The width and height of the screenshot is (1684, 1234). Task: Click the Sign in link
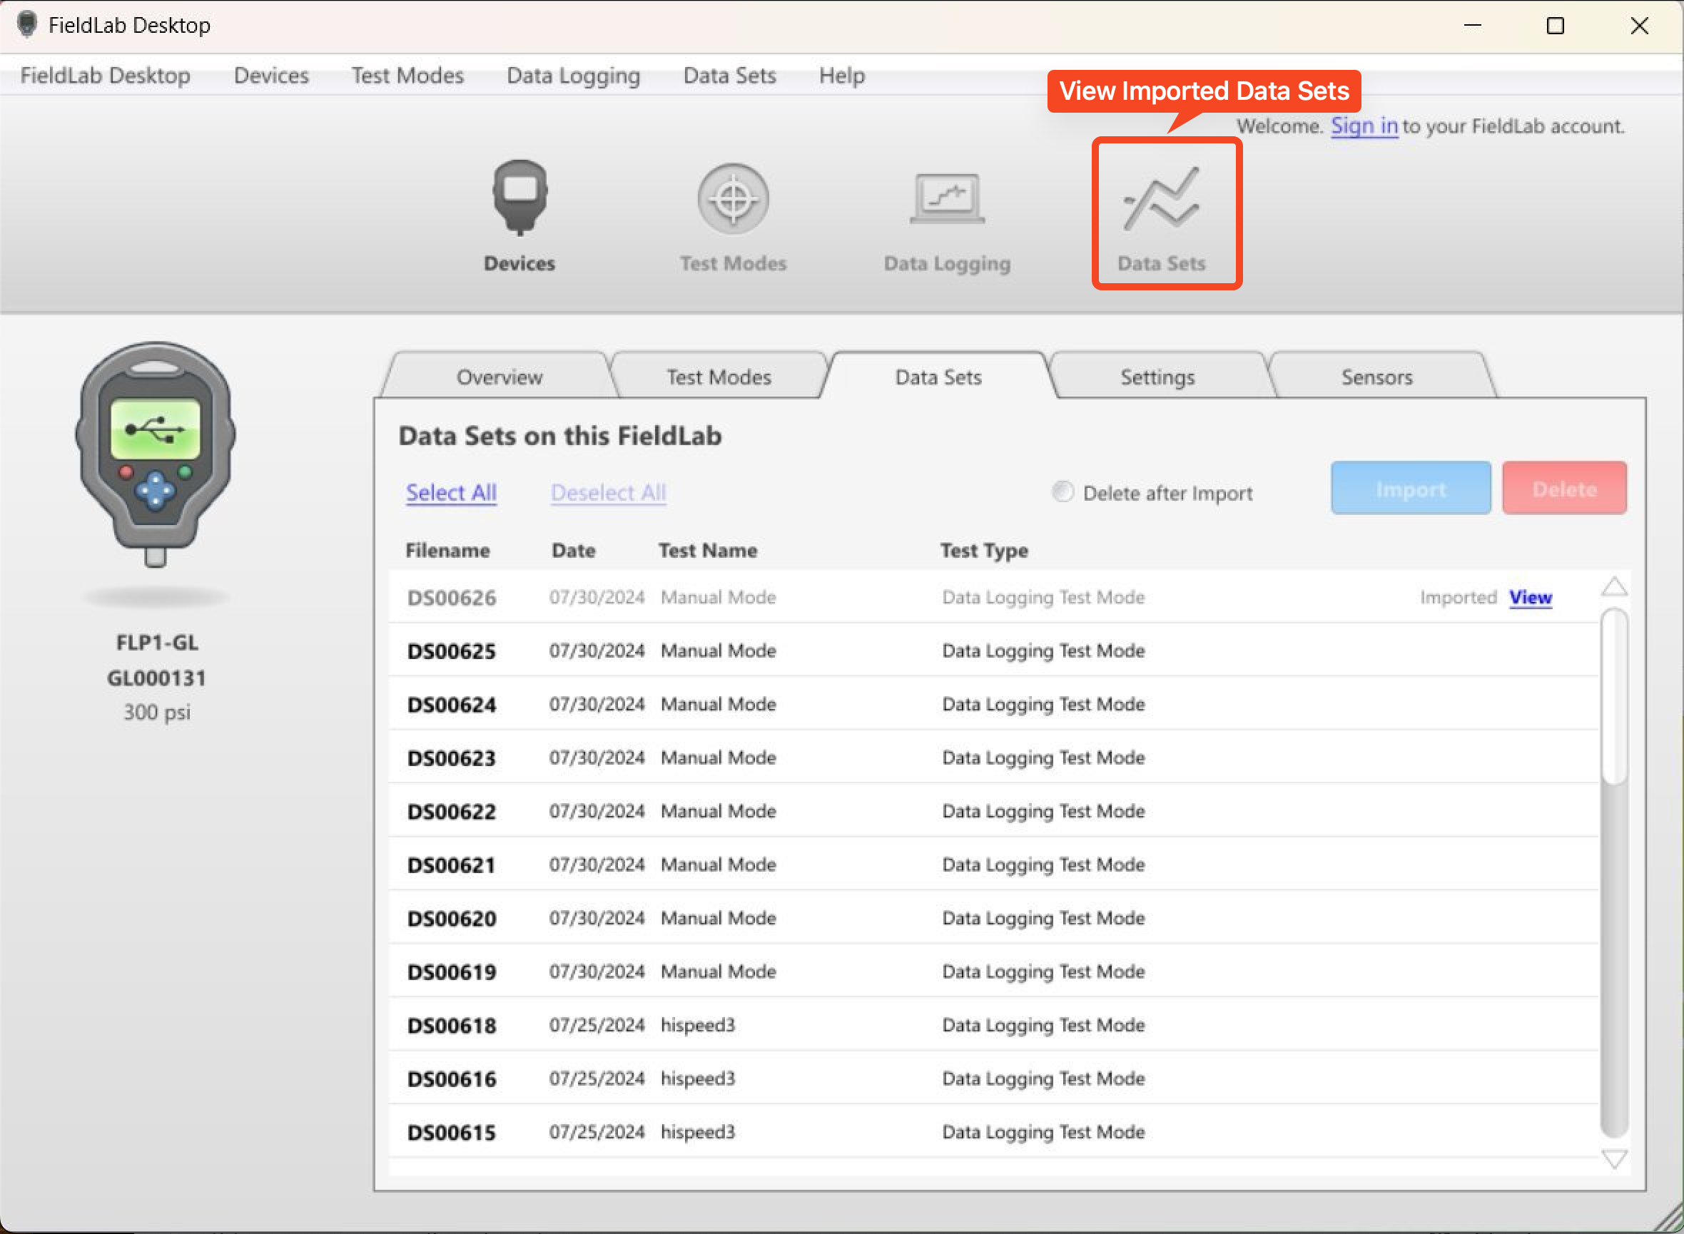1364,126
